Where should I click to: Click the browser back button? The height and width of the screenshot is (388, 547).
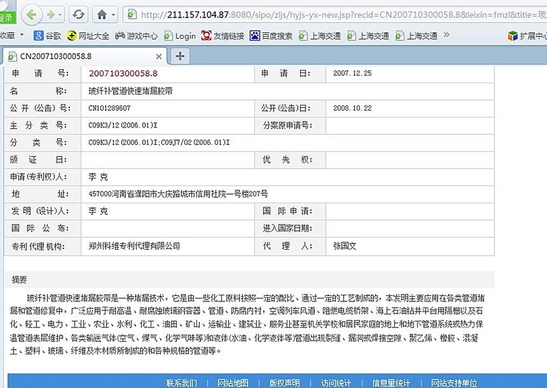point(32,14)
